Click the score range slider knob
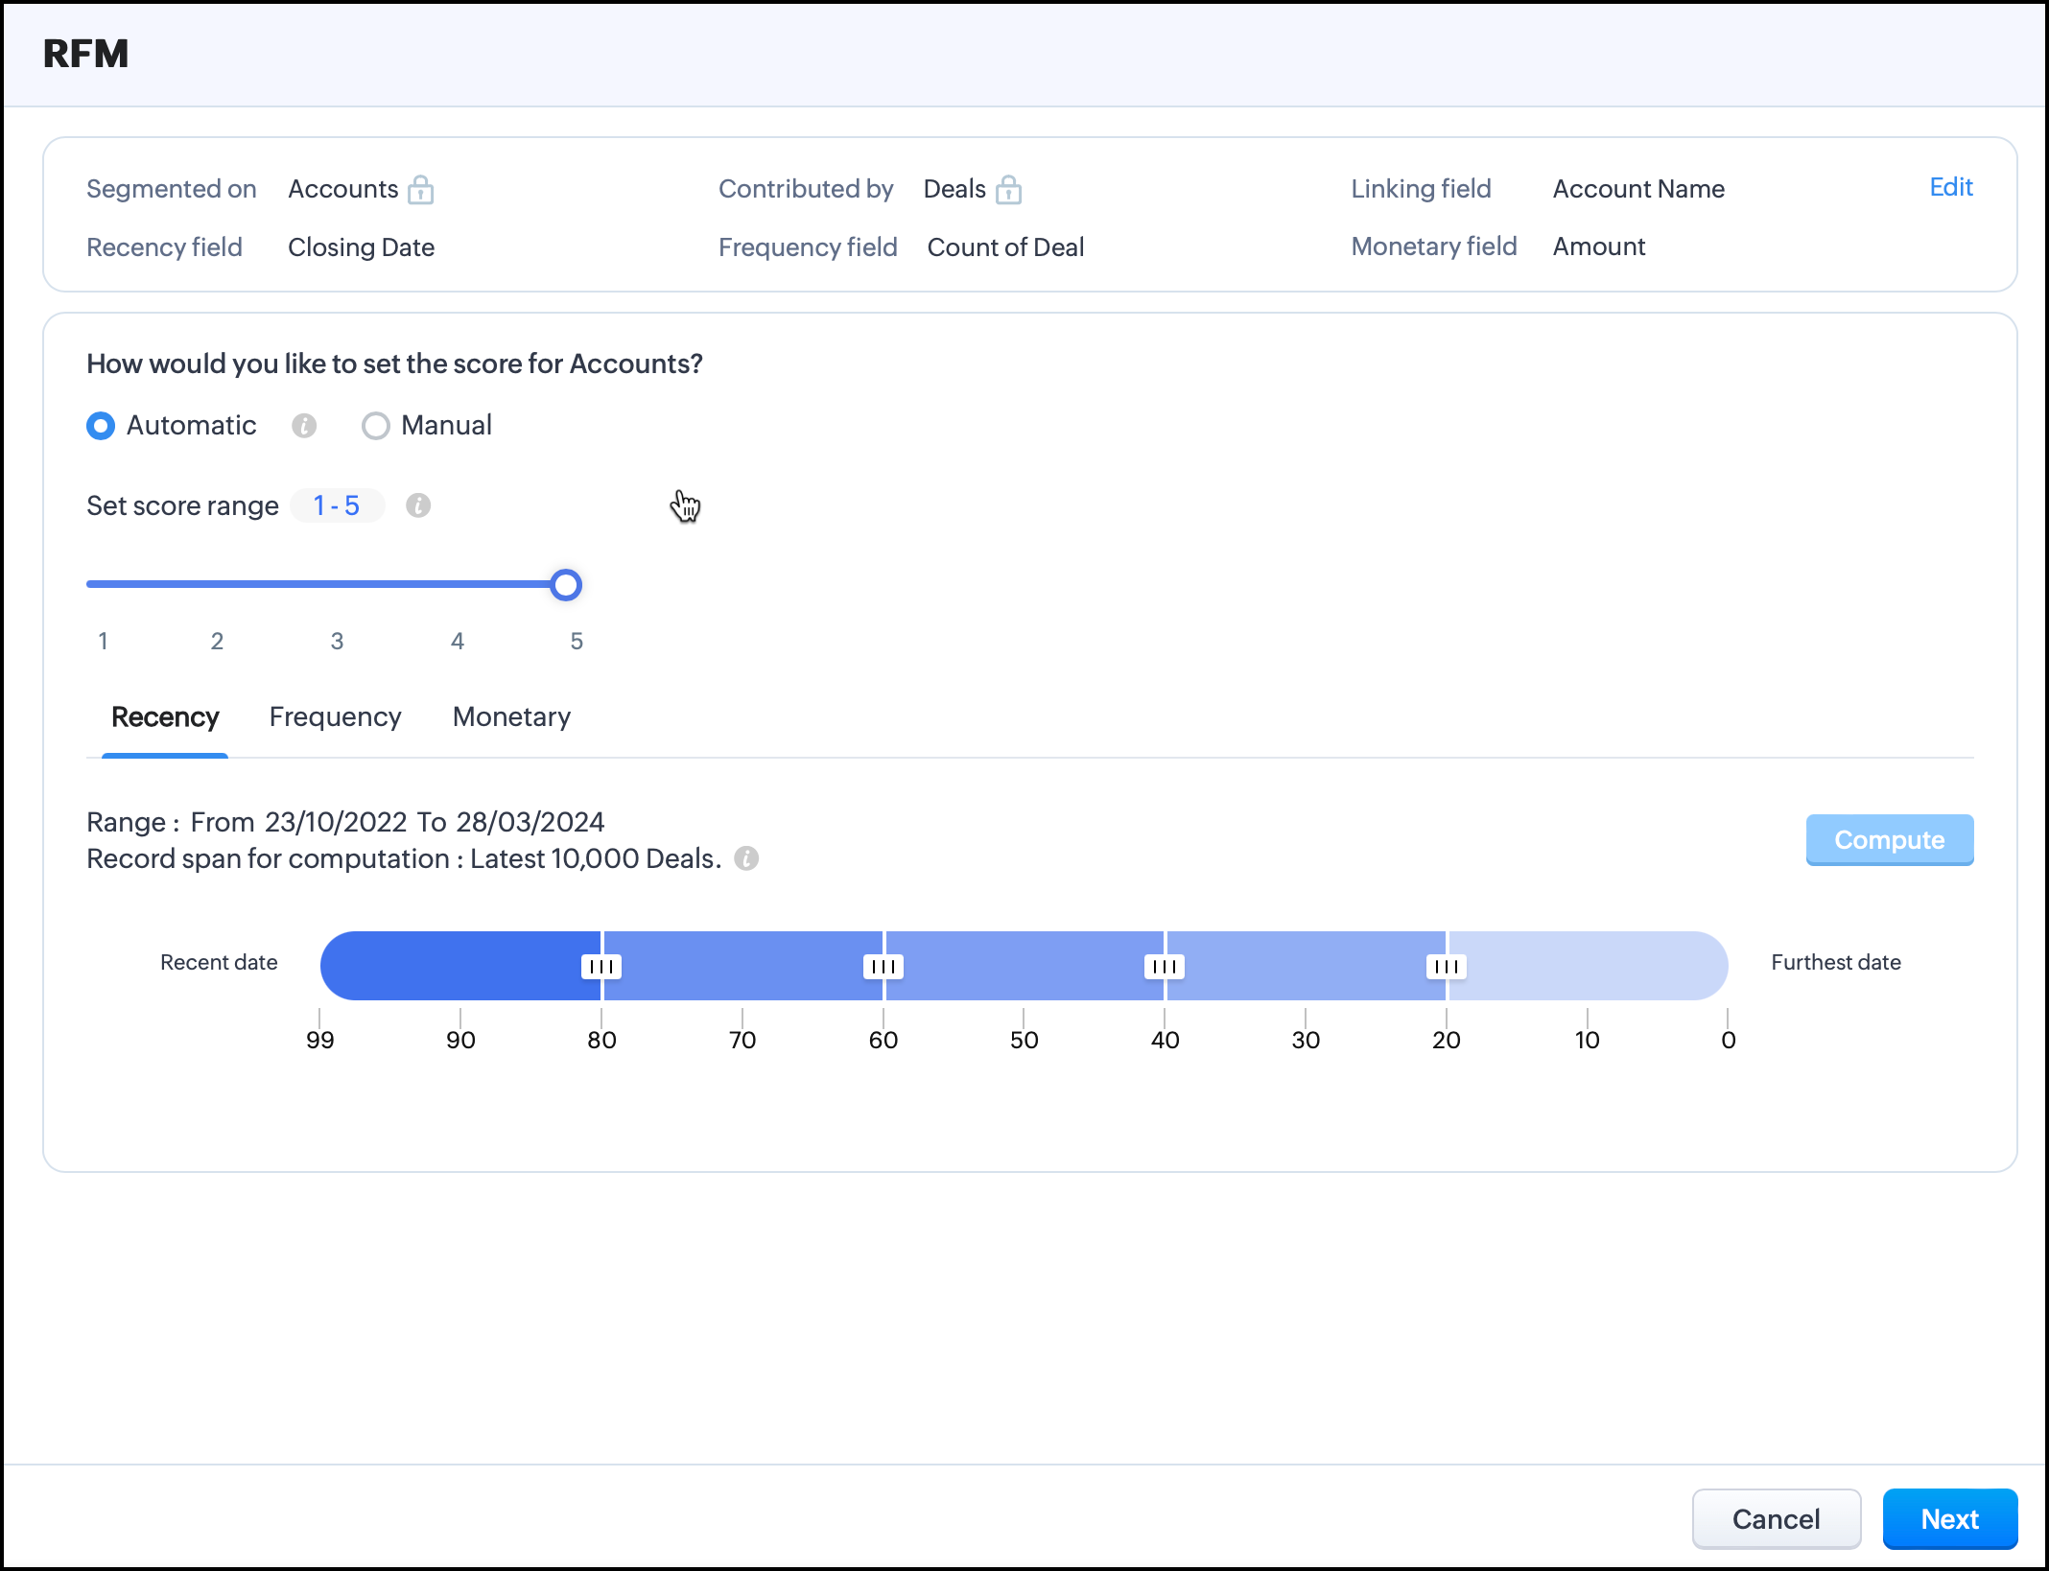Screen dimensions: 2049x1571 point(566,585)
